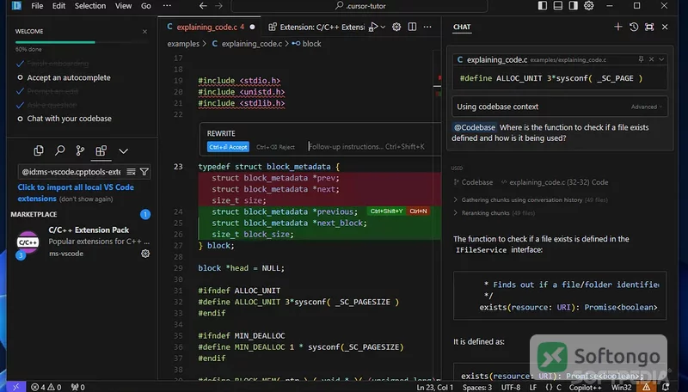Toggle the primary sidebar layout icon
The width and height of the screenshot is (688, 392).
(x=543, y=6)
